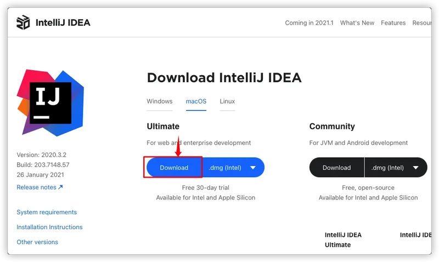Image resolution: width=439 pixels, height=262 pixels.
Task: Open Installation Instructions link
Action: (49, 227)
